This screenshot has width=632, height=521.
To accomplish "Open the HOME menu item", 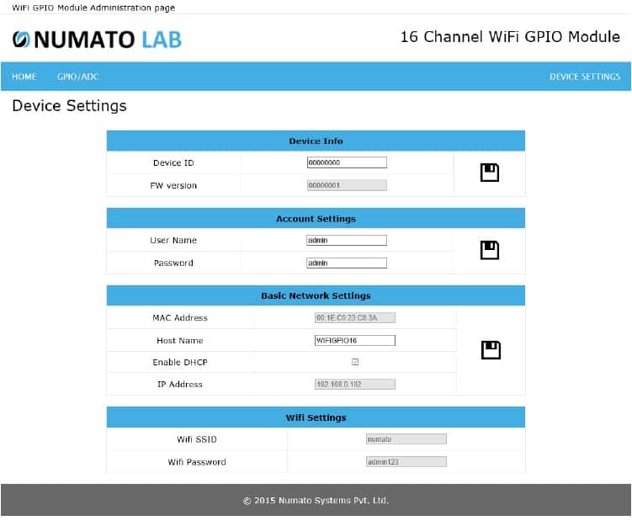I will click(x=24, y=77).
